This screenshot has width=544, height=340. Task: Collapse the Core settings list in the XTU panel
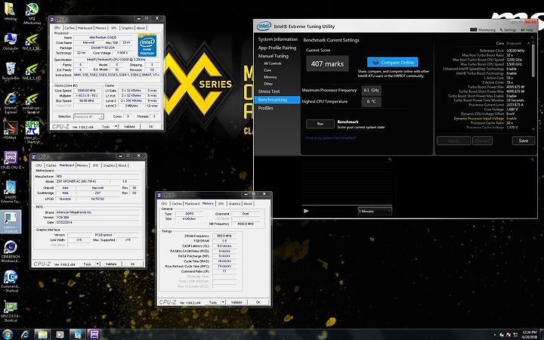pyautogui.click(x=528, y=43)
